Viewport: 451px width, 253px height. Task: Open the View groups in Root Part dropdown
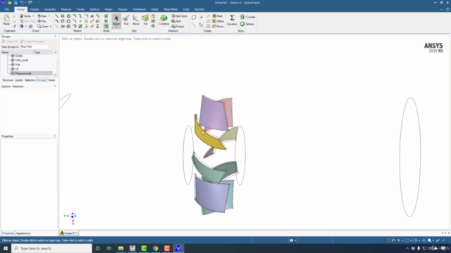click(34, 46)
